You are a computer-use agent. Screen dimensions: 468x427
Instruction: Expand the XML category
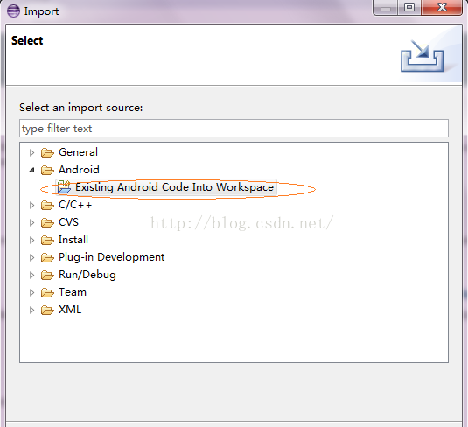(x=31, y=311)
